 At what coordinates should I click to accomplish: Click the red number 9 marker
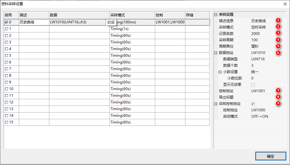coord(278,103)
